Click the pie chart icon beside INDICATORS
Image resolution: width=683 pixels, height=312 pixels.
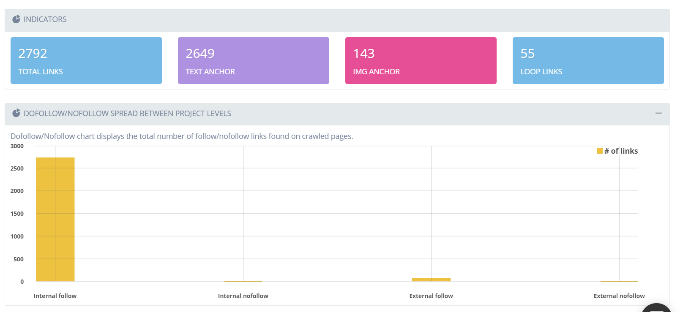pyautogui.click(x=16, y=19)
